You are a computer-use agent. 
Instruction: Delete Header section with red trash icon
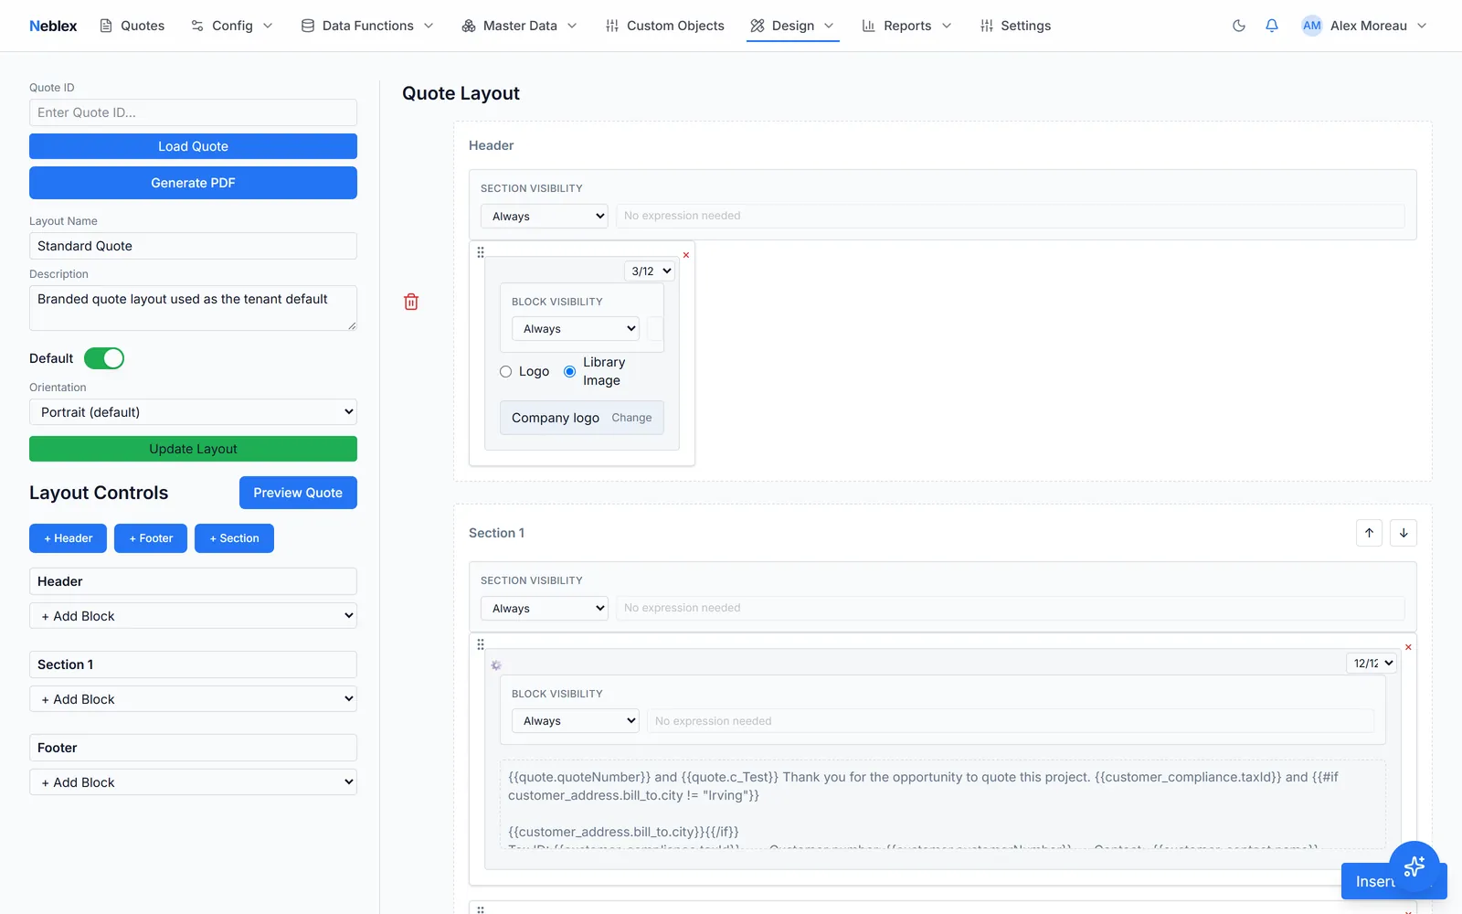pos(411,302)
